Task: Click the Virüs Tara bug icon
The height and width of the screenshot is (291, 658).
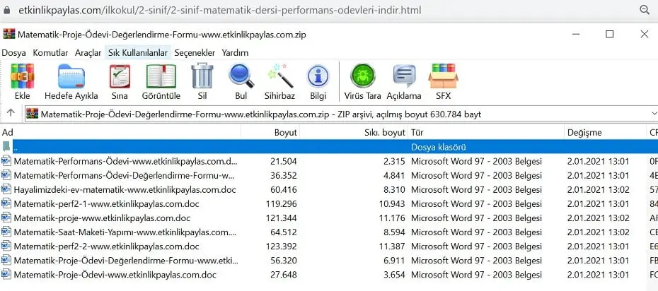Action: coord(362,76)
